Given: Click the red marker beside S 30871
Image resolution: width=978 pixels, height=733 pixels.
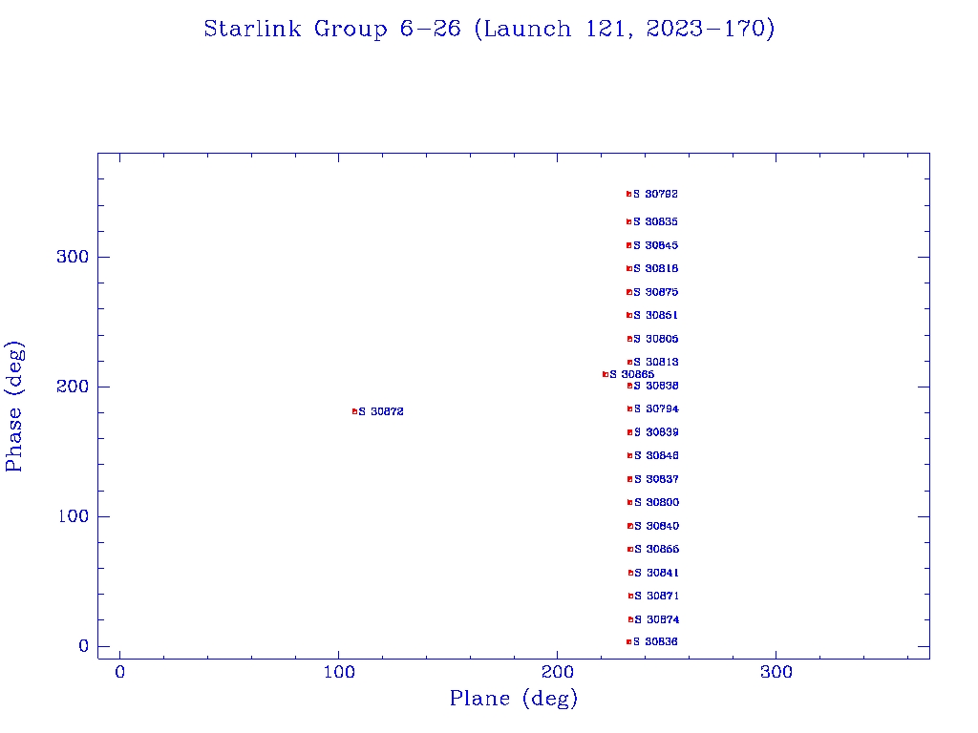Looking at the screenshot, I should pyautogui.click(x=630, y=596).
